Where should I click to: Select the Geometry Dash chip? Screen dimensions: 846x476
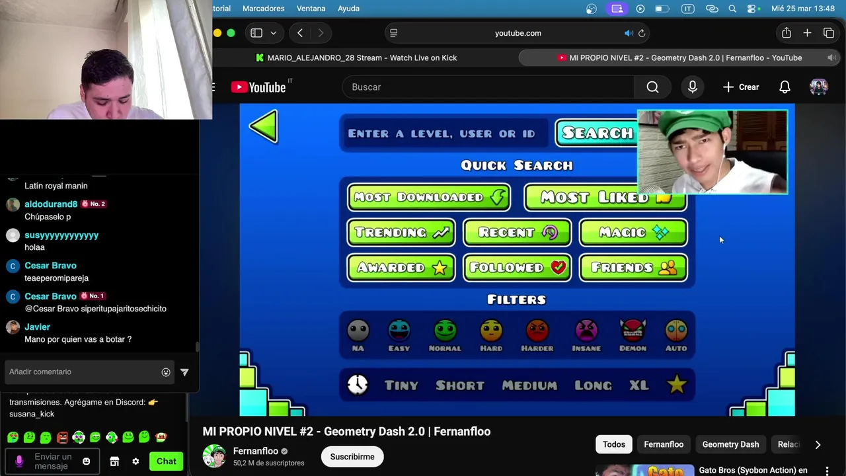(x=730, y=444)
